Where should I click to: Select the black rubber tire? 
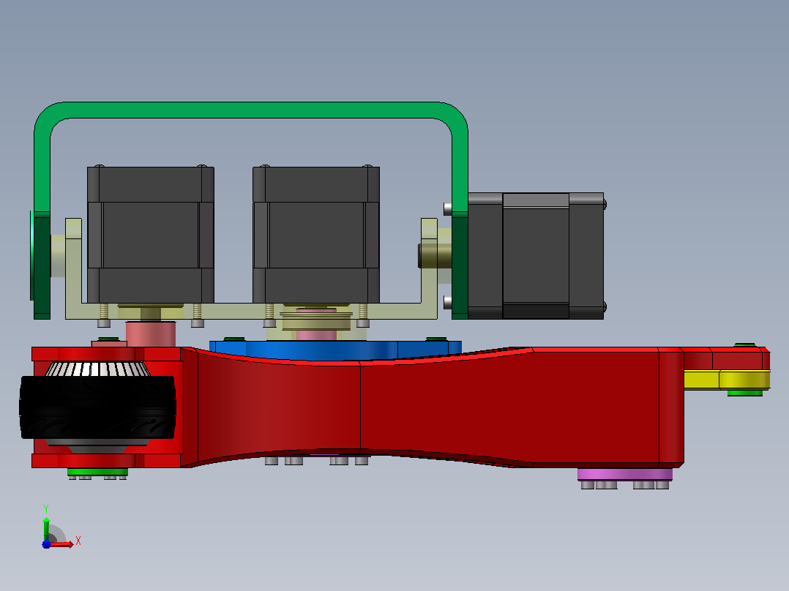tap(97, 407)
